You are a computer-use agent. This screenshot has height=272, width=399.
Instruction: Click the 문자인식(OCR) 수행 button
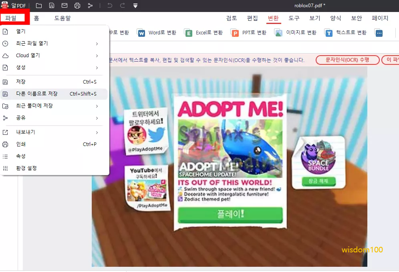click(348, 60)
